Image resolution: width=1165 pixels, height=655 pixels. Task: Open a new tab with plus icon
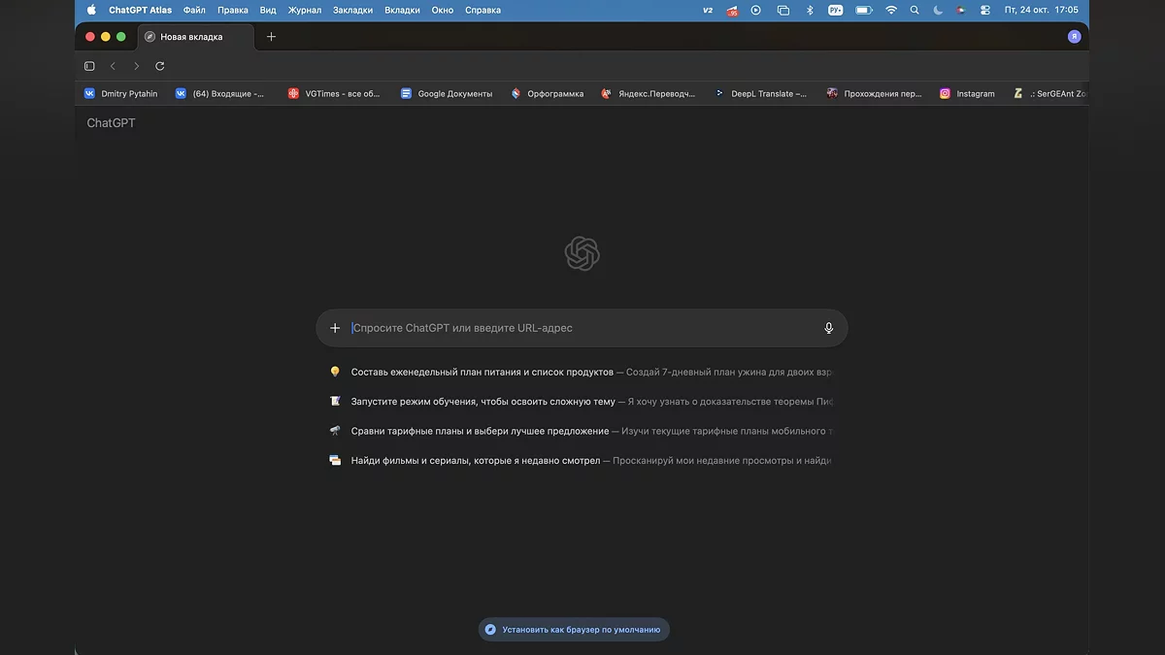coord(271,37)
